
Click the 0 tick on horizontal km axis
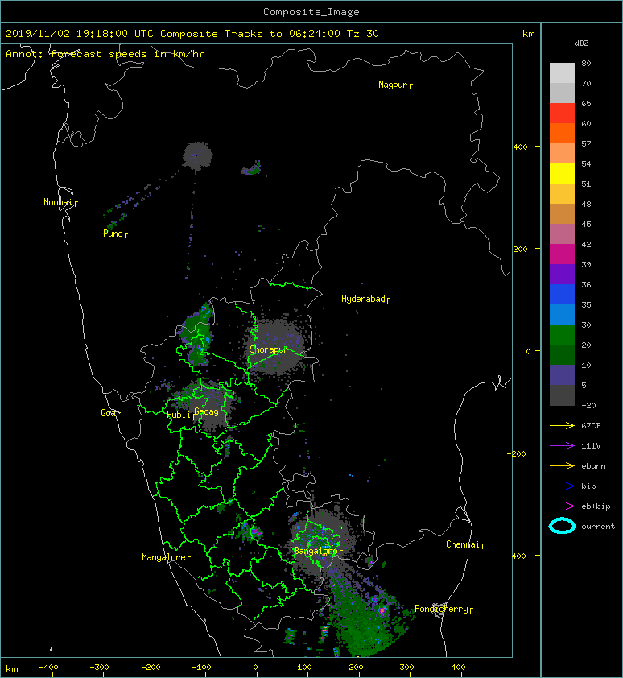click(255, 668)
